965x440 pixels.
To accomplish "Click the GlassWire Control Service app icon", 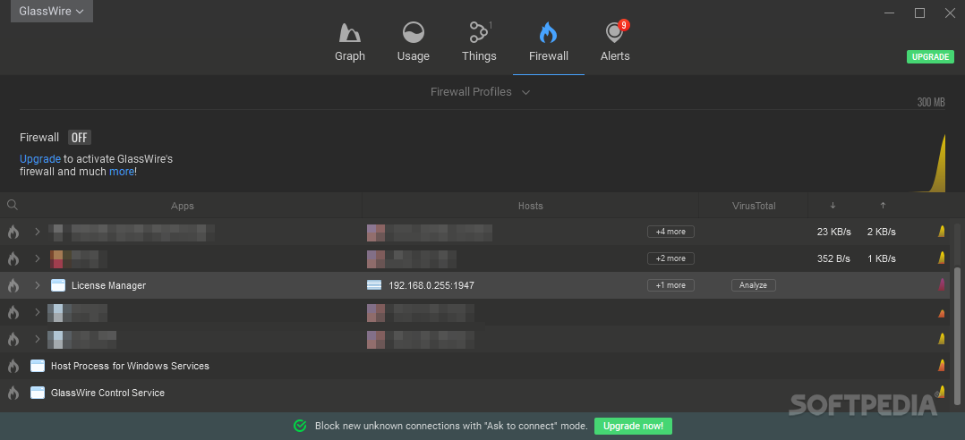I will (x=38, y=392).
